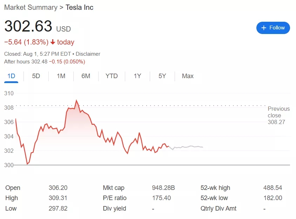Click the Previous close 308.27 label
Viewport: 296px width, 219px height.
point(278,115)
